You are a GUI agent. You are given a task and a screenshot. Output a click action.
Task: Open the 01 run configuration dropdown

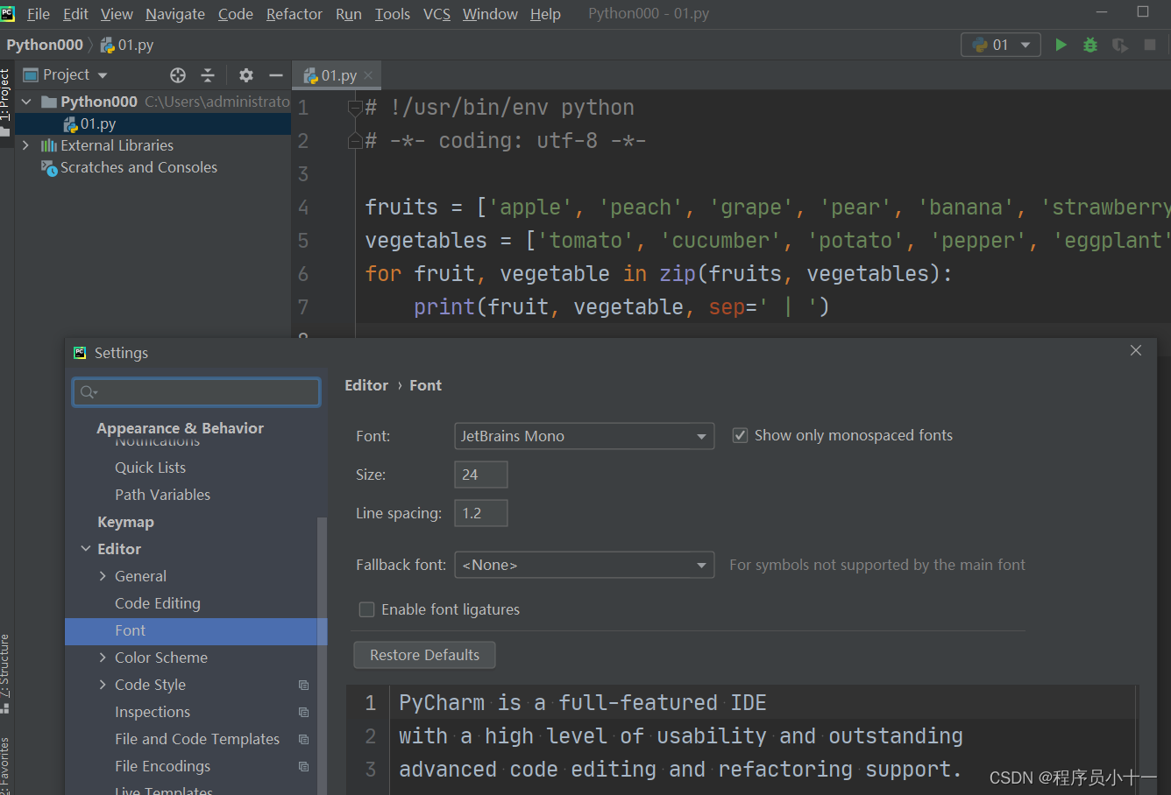point(1001,45)
